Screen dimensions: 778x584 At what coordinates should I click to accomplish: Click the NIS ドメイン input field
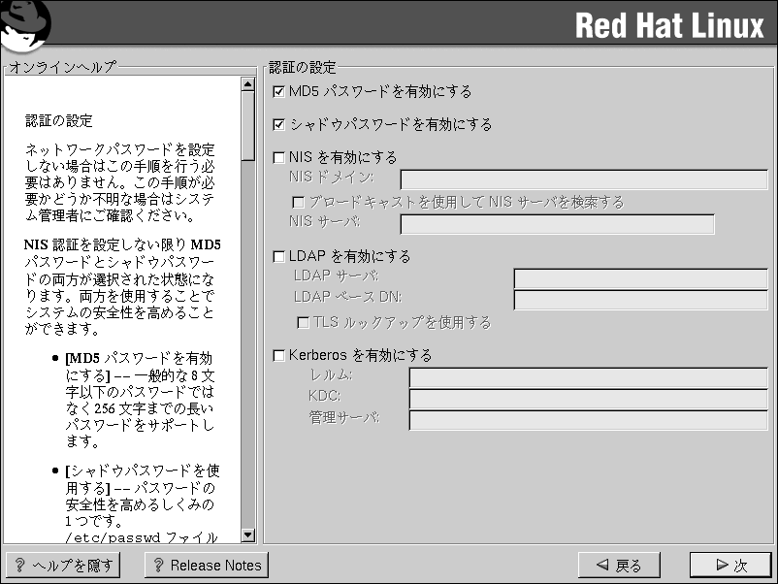584,179
